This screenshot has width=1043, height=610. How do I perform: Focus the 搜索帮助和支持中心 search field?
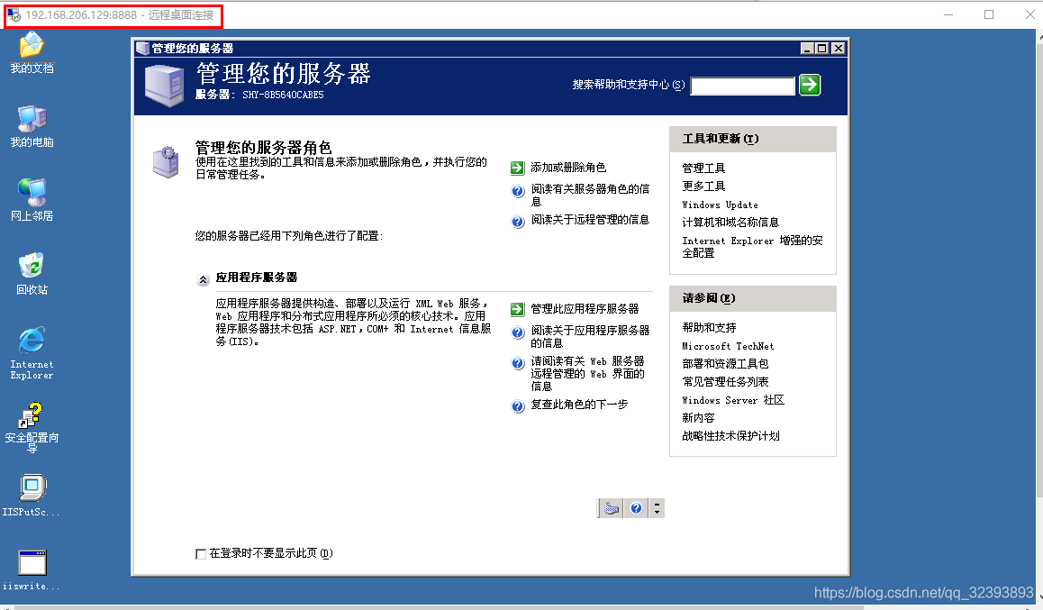(x=742, y=86)
